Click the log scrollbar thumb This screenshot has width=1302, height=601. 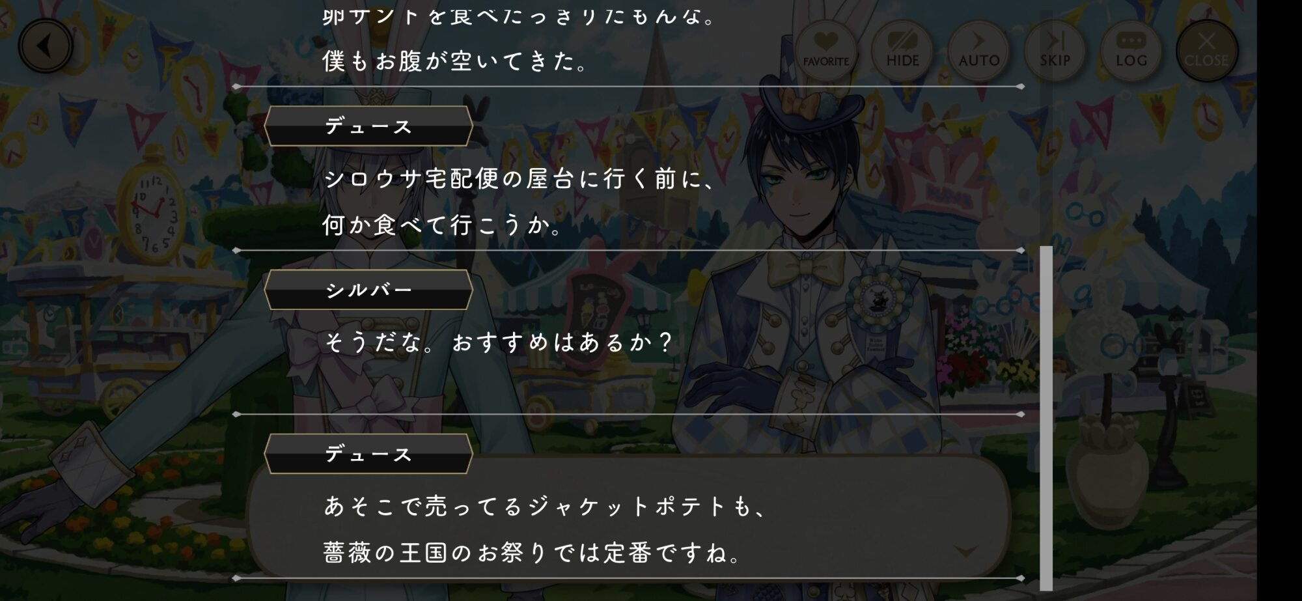tap(1046, 418)
